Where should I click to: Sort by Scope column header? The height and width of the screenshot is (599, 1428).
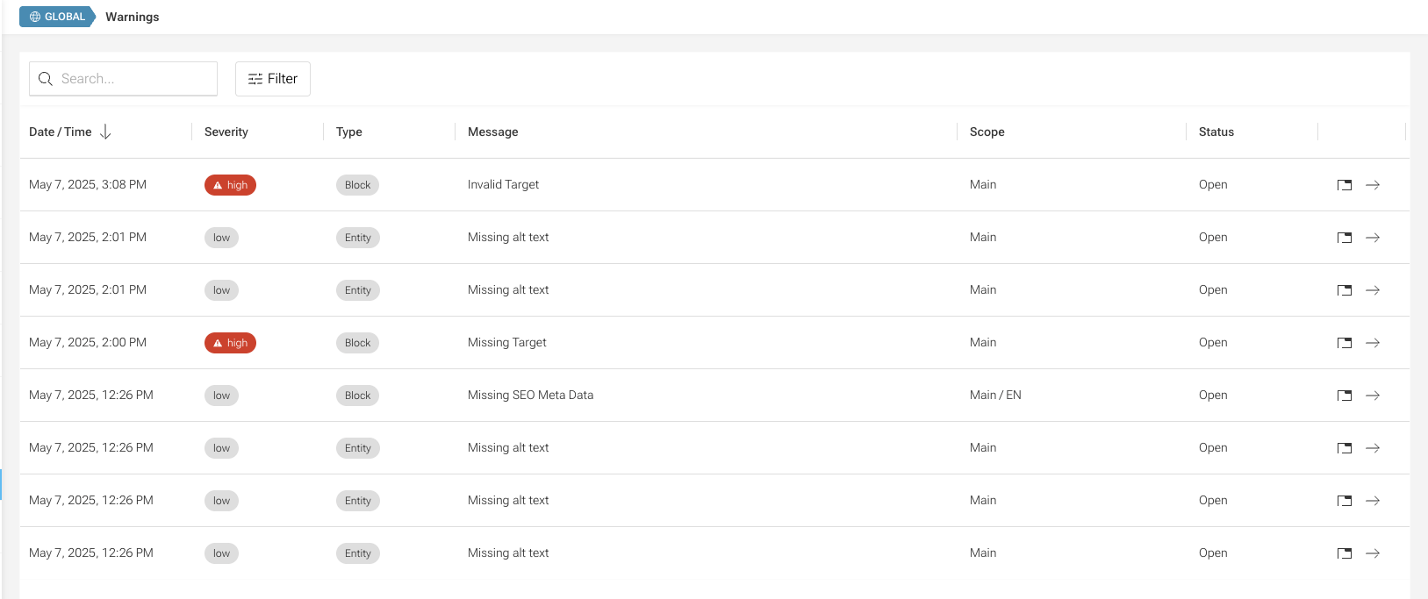pos(987,132)
